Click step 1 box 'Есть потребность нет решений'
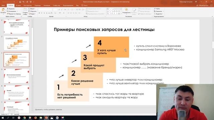This screenshot has width=214, height=120. [72, 91]
